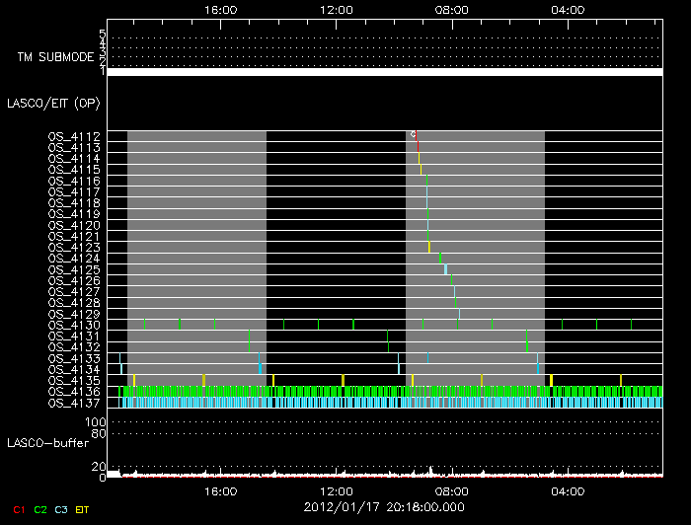Click the LASCO/EIT (DP) section heading
This screenshot has width=691, height=525.
(x=53, y=102)
